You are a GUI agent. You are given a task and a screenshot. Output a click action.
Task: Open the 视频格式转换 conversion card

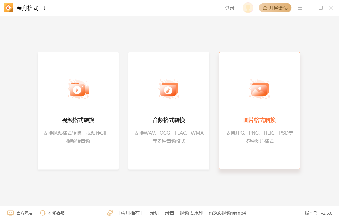[78, 111]
